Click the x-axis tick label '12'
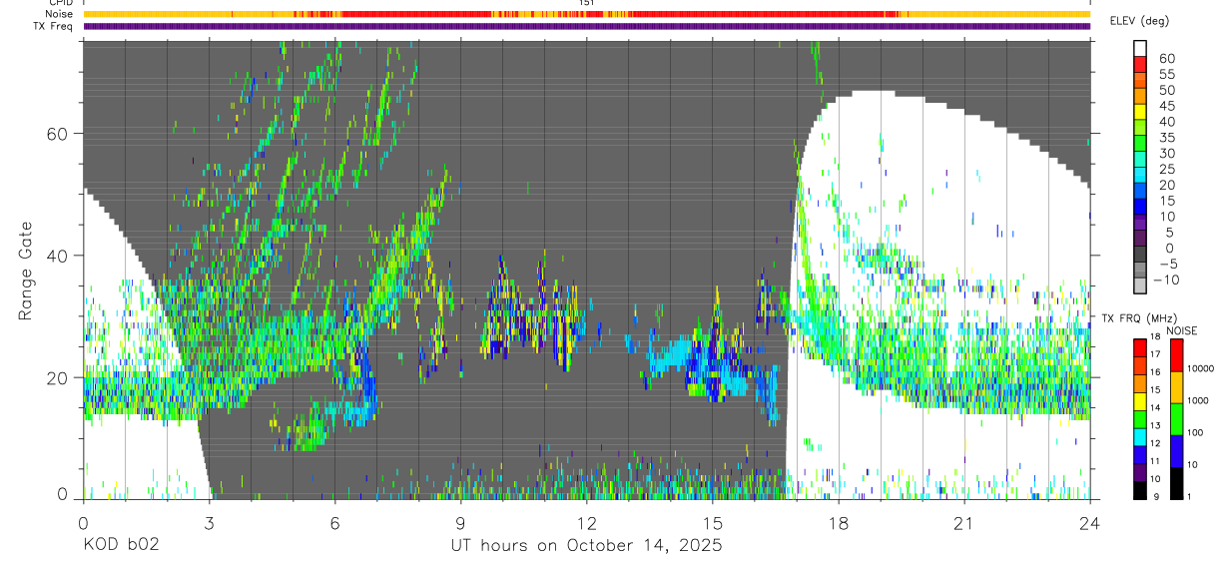Image resolution: width=1226 pixels, height=566 pixels. (x=586, y=523)
